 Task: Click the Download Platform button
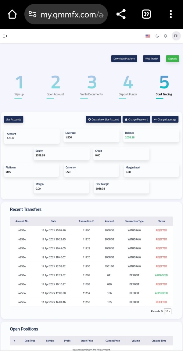pos(124,59)
